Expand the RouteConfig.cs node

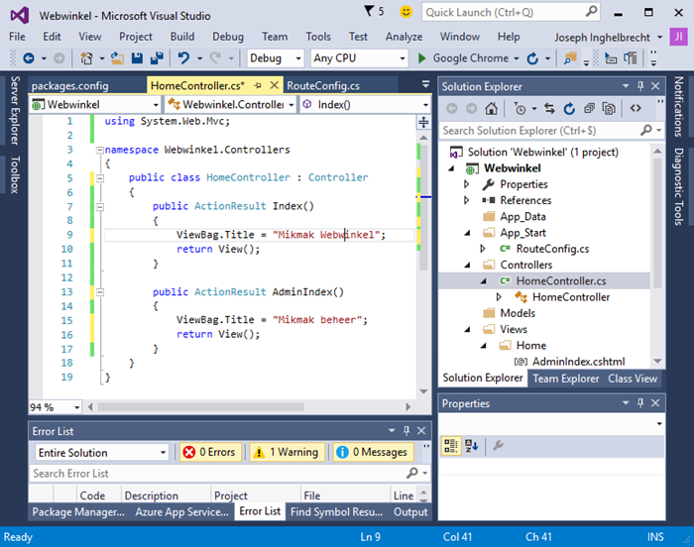[x=483, y=249]
